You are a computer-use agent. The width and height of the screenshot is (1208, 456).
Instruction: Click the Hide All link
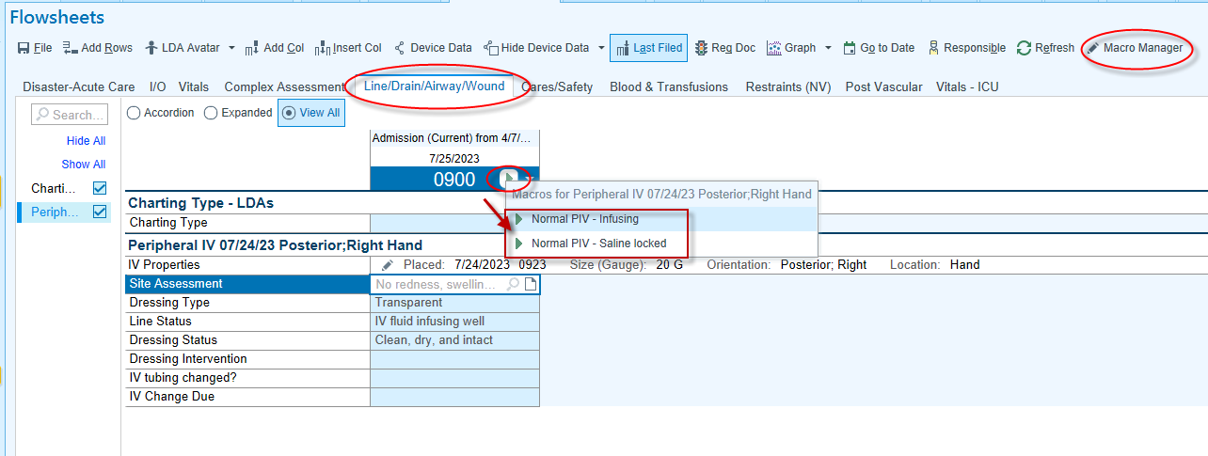coord(86,141)
